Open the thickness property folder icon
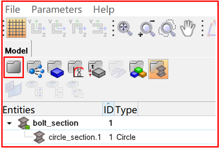219x148 pixels. (x=97, y=69)
